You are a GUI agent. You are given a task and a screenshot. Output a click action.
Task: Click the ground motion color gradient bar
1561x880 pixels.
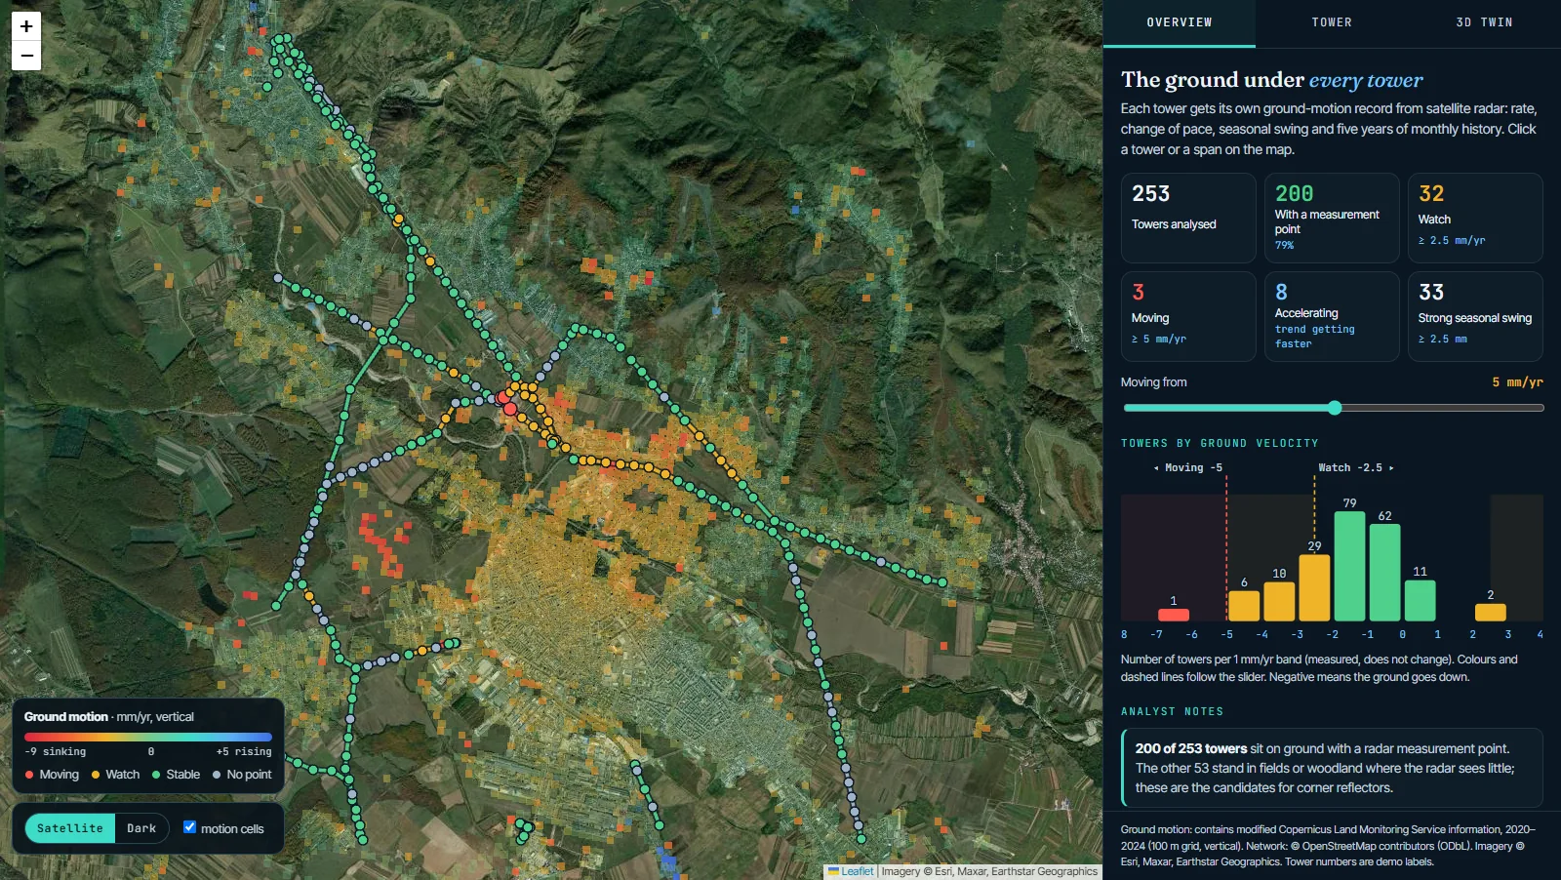(148, 737)
